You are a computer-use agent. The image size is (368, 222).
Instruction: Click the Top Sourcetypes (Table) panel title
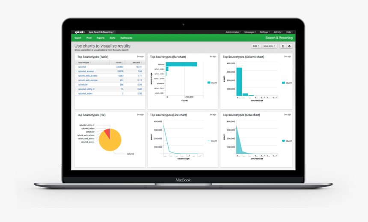tap(93, 57)
